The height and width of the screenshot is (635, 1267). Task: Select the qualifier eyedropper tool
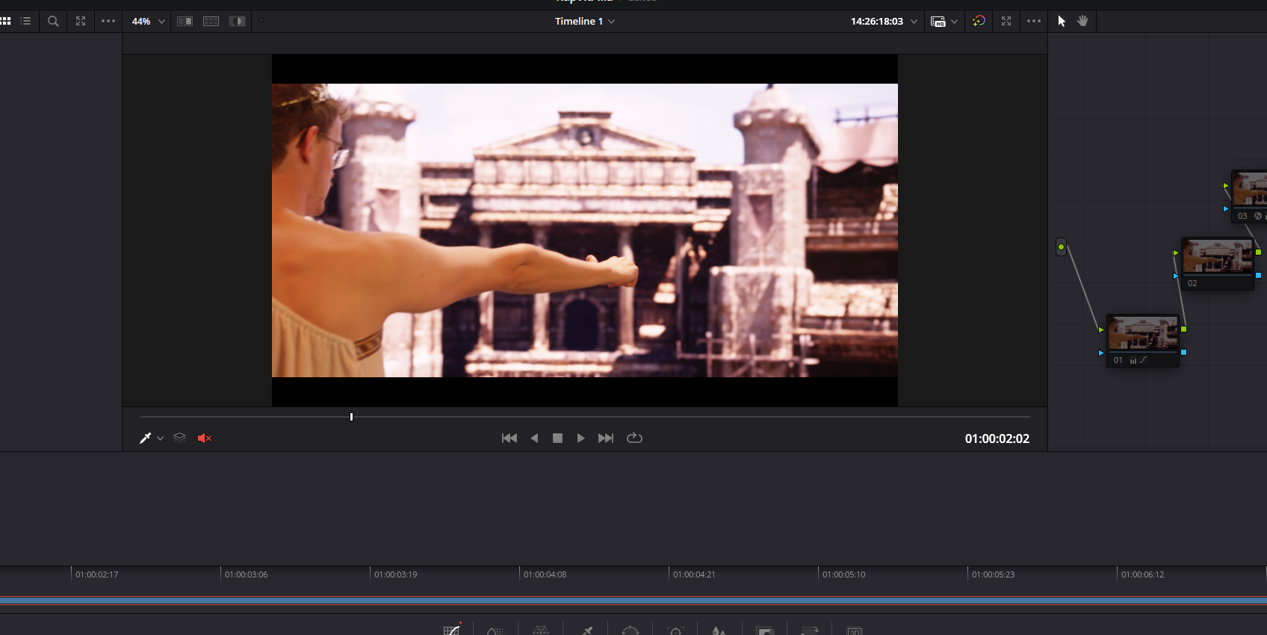pyautogui.click(x=145, y=438)
